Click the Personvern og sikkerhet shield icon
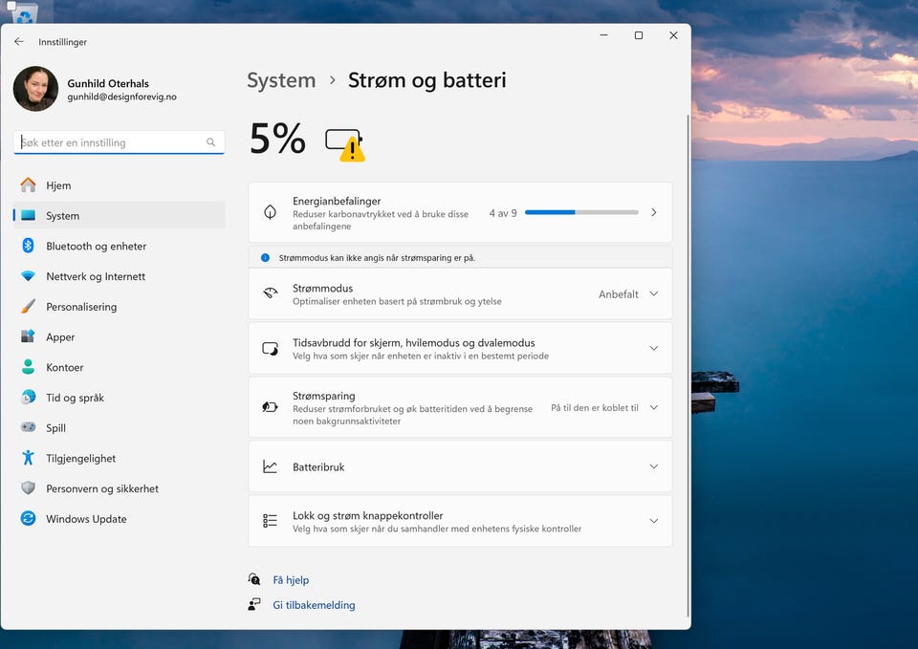 pyautogui.click(x=28, y=488)
